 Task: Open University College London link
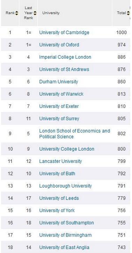pyautogui.click(x=67, y=149)
